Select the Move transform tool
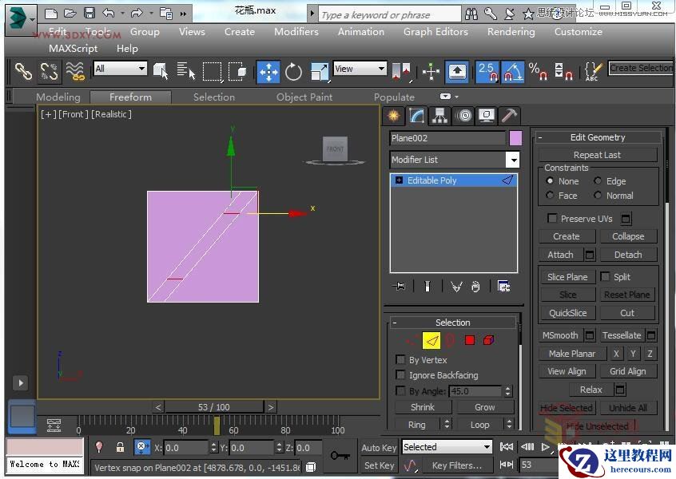 pyautogui.click(x=268, y=72)
